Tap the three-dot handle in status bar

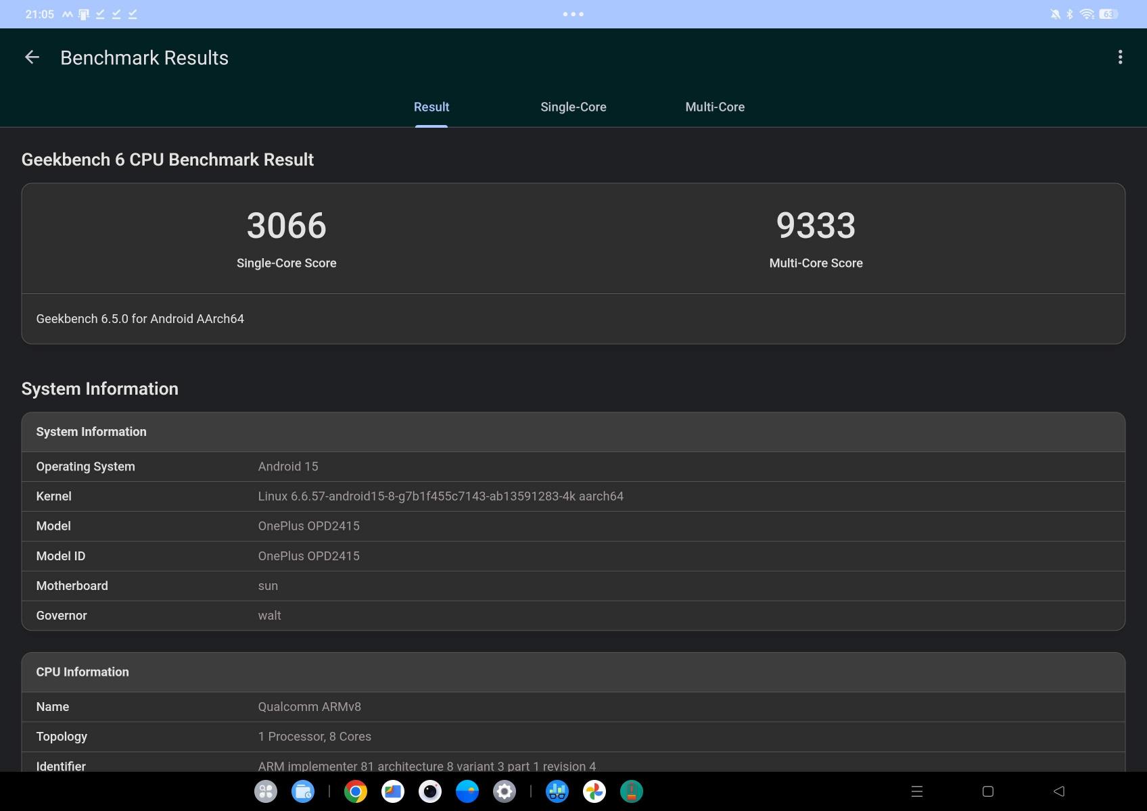[573, 14]
